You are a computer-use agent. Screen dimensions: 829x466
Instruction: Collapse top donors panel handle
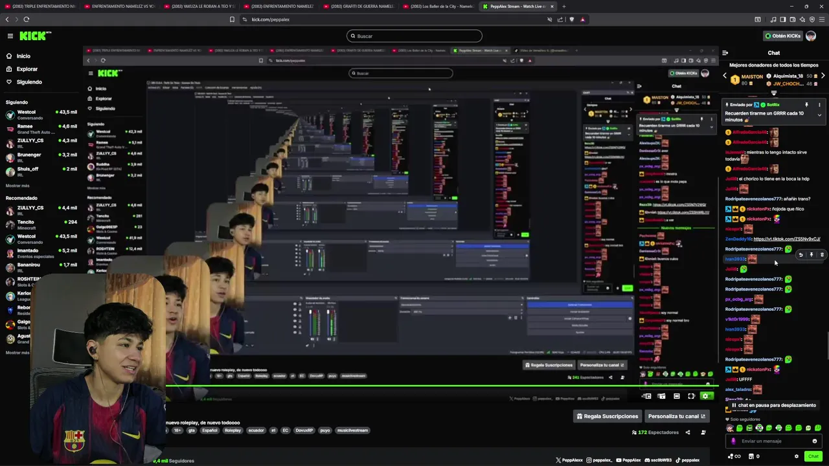tap(774, 94)
